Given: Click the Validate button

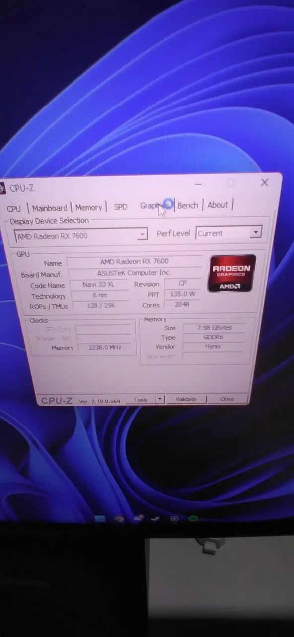Looking at the screenshot, I should [x=186, y=399].
